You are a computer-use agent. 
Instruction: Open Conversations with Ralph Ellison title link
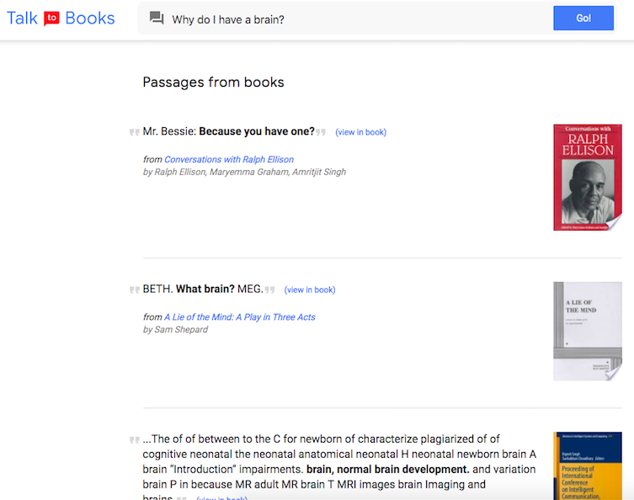pos(229,159)
